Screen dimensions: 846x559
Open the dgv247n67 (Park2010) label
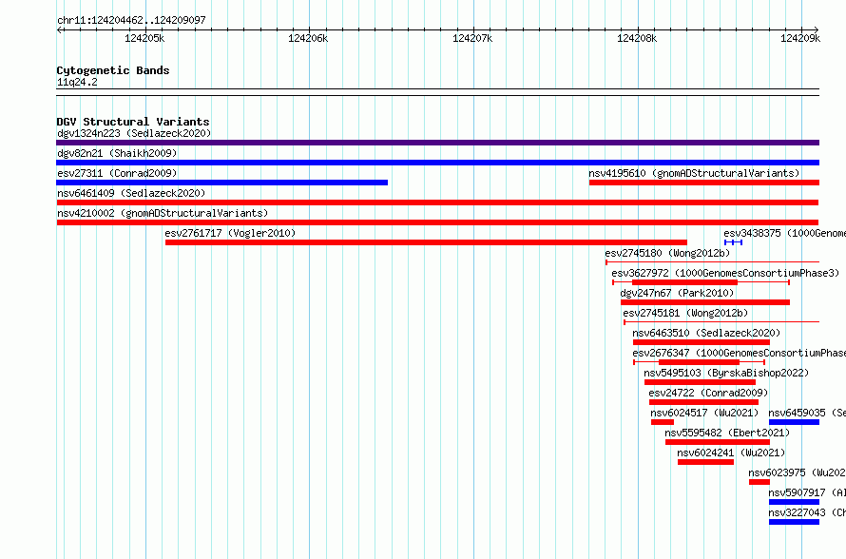677,293
